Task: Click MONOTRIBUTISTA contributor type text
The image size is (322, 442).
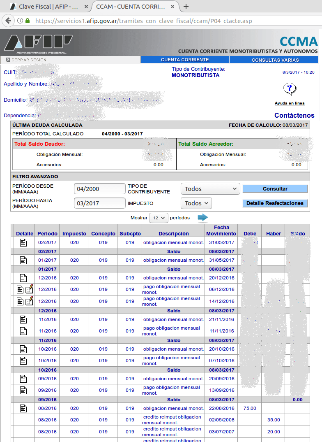Action: (195, 75)
